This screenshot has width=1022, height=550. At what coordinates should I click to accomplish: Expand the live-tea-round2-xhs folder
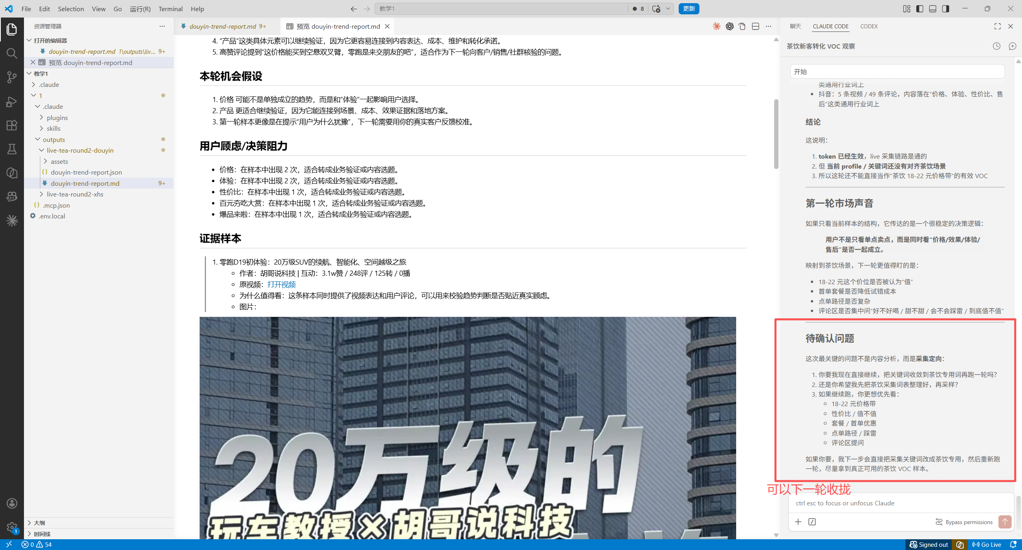pos(75,194)
